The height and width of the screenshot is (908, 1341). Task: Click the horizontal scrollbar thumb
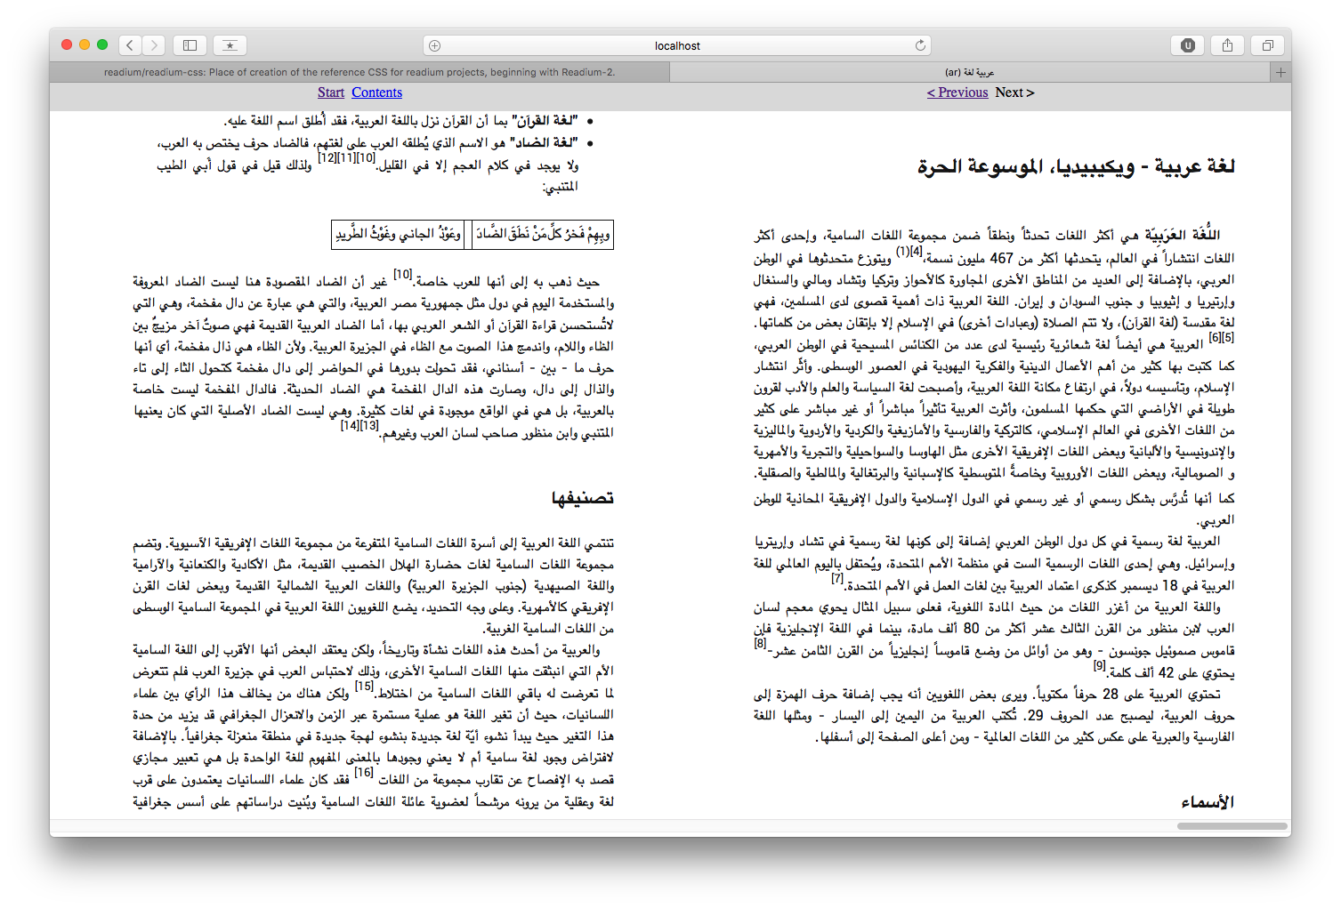[x=1232, y=826]
